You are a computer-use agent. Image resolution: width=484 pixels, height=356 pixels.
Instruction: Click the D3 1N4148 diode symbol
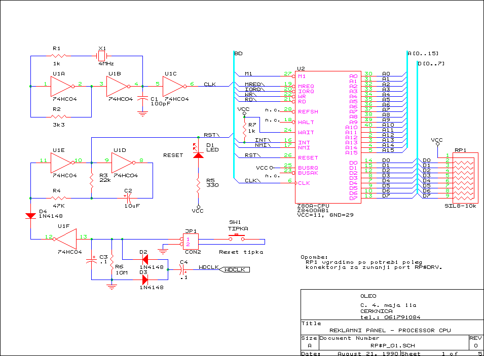(145, 280)
